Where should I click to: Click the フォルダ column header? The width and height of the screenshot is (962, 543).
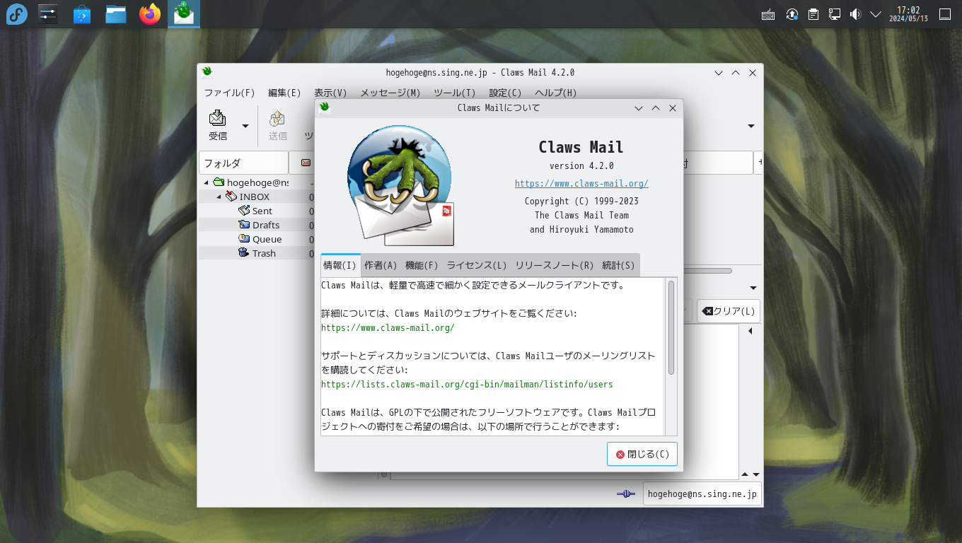tap(243, 163)
